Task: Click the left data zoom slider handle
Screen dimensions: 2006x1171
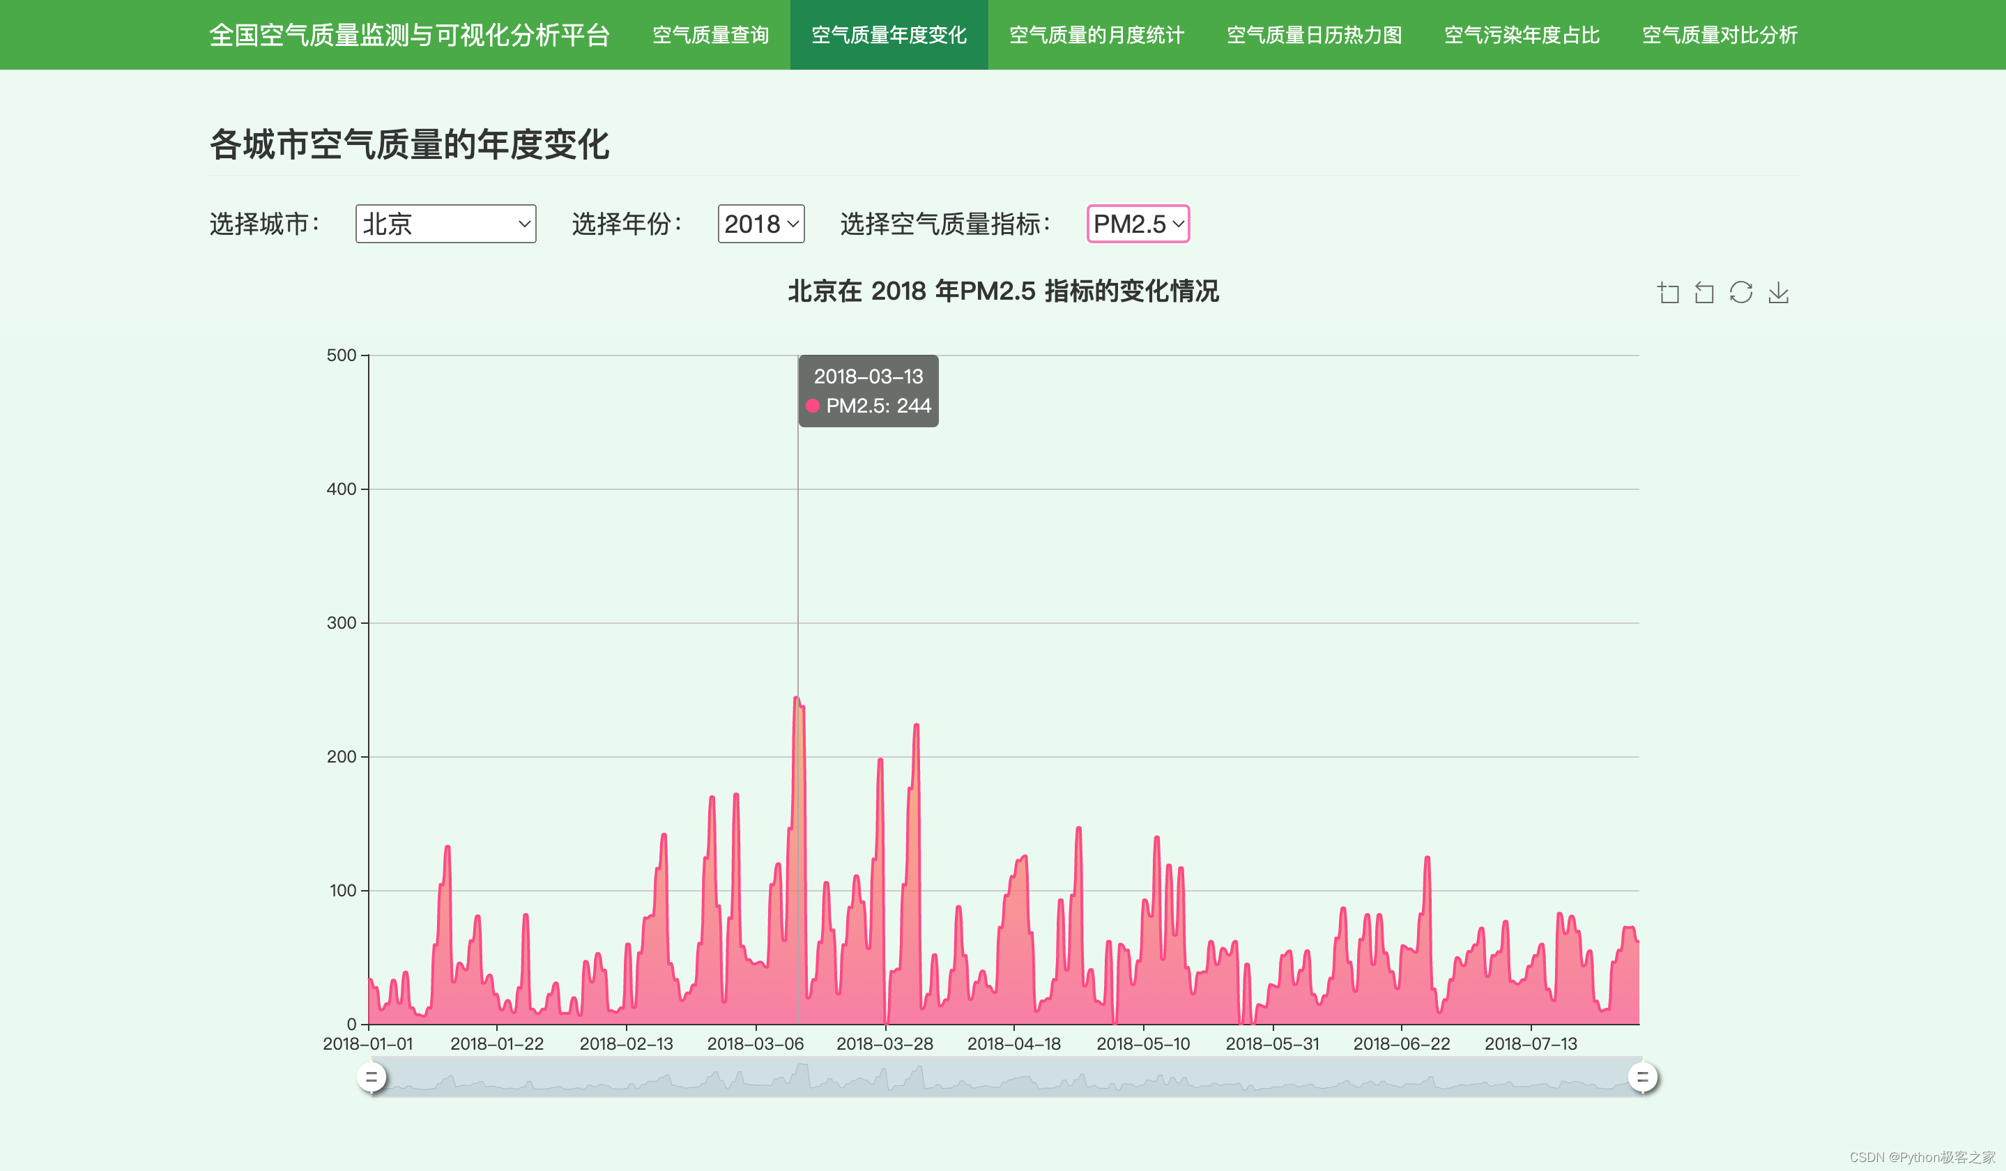Action: tap(371, 1078)
